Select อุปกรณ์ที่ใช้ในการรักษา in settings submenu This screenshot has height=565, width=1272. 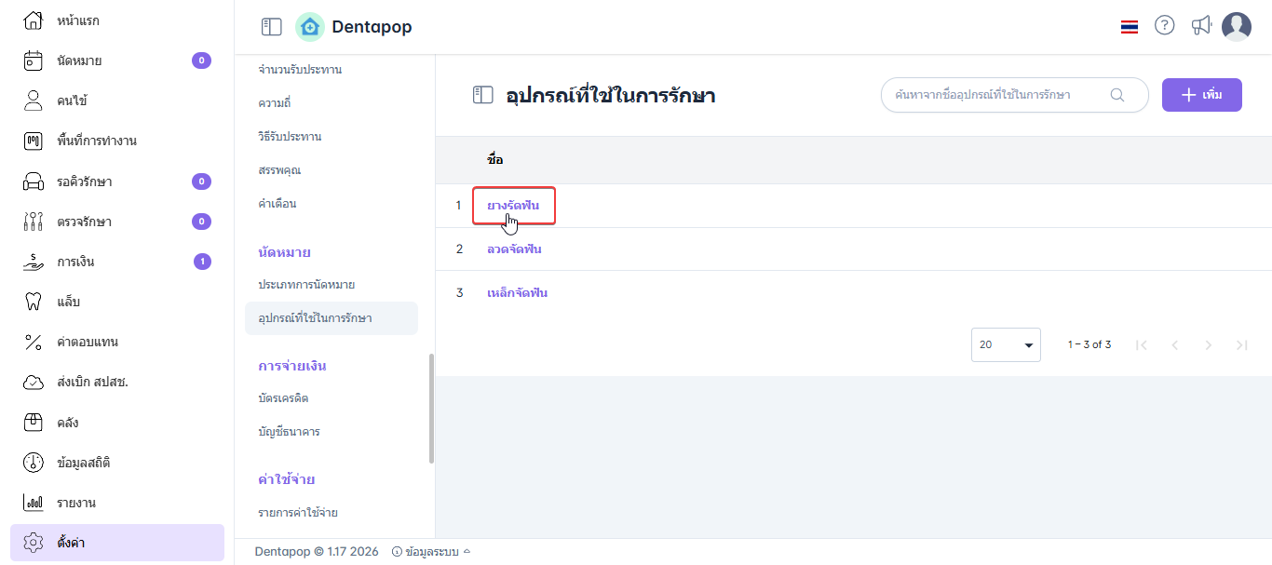(332, 318)
